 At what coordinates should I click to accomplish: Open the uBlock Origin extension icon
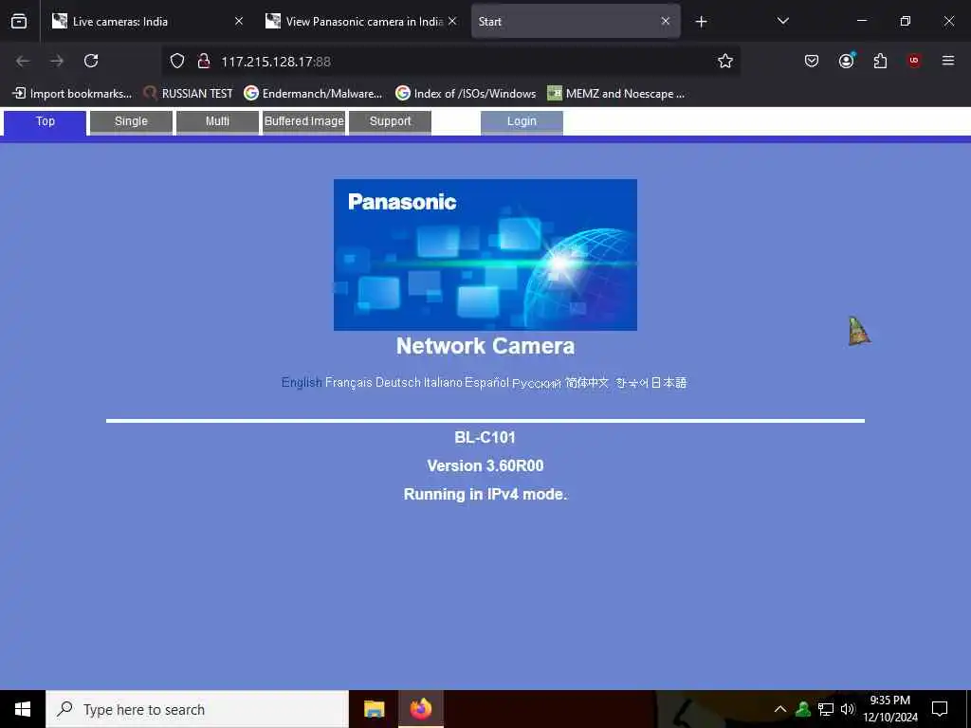914,61
